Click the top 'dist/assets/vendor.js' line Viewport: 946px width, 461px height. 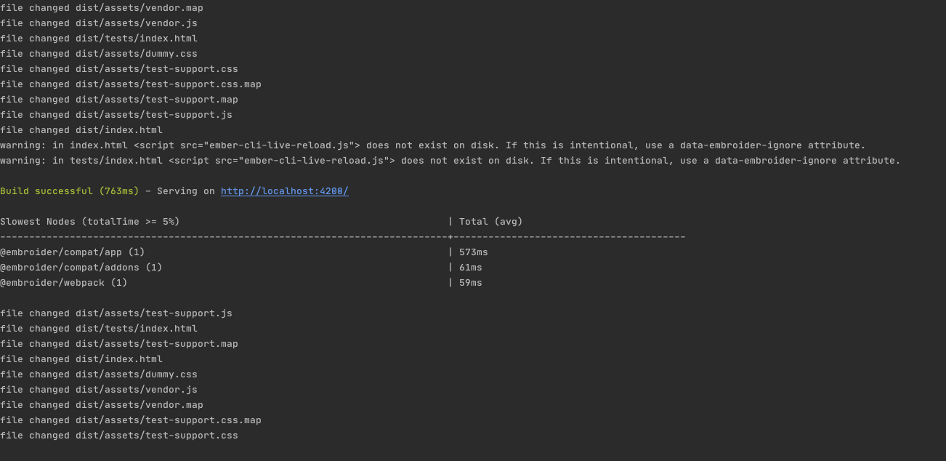99,23
